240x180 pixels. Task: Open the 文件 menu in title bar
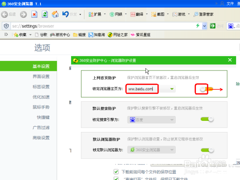pyautogui.click(x=230, y=3)
